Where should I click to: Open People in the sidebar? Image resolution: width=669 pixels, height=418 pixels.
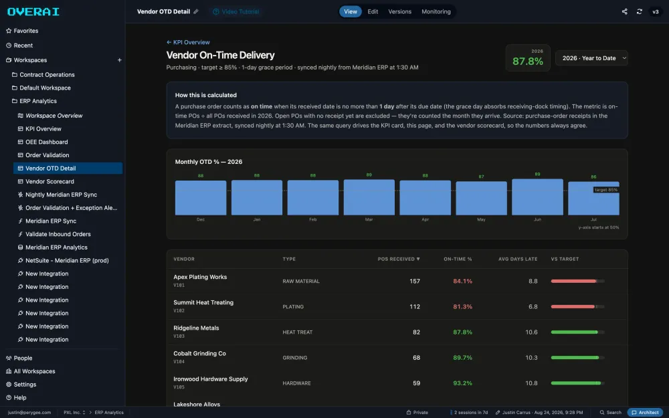[x=19, y=358]
